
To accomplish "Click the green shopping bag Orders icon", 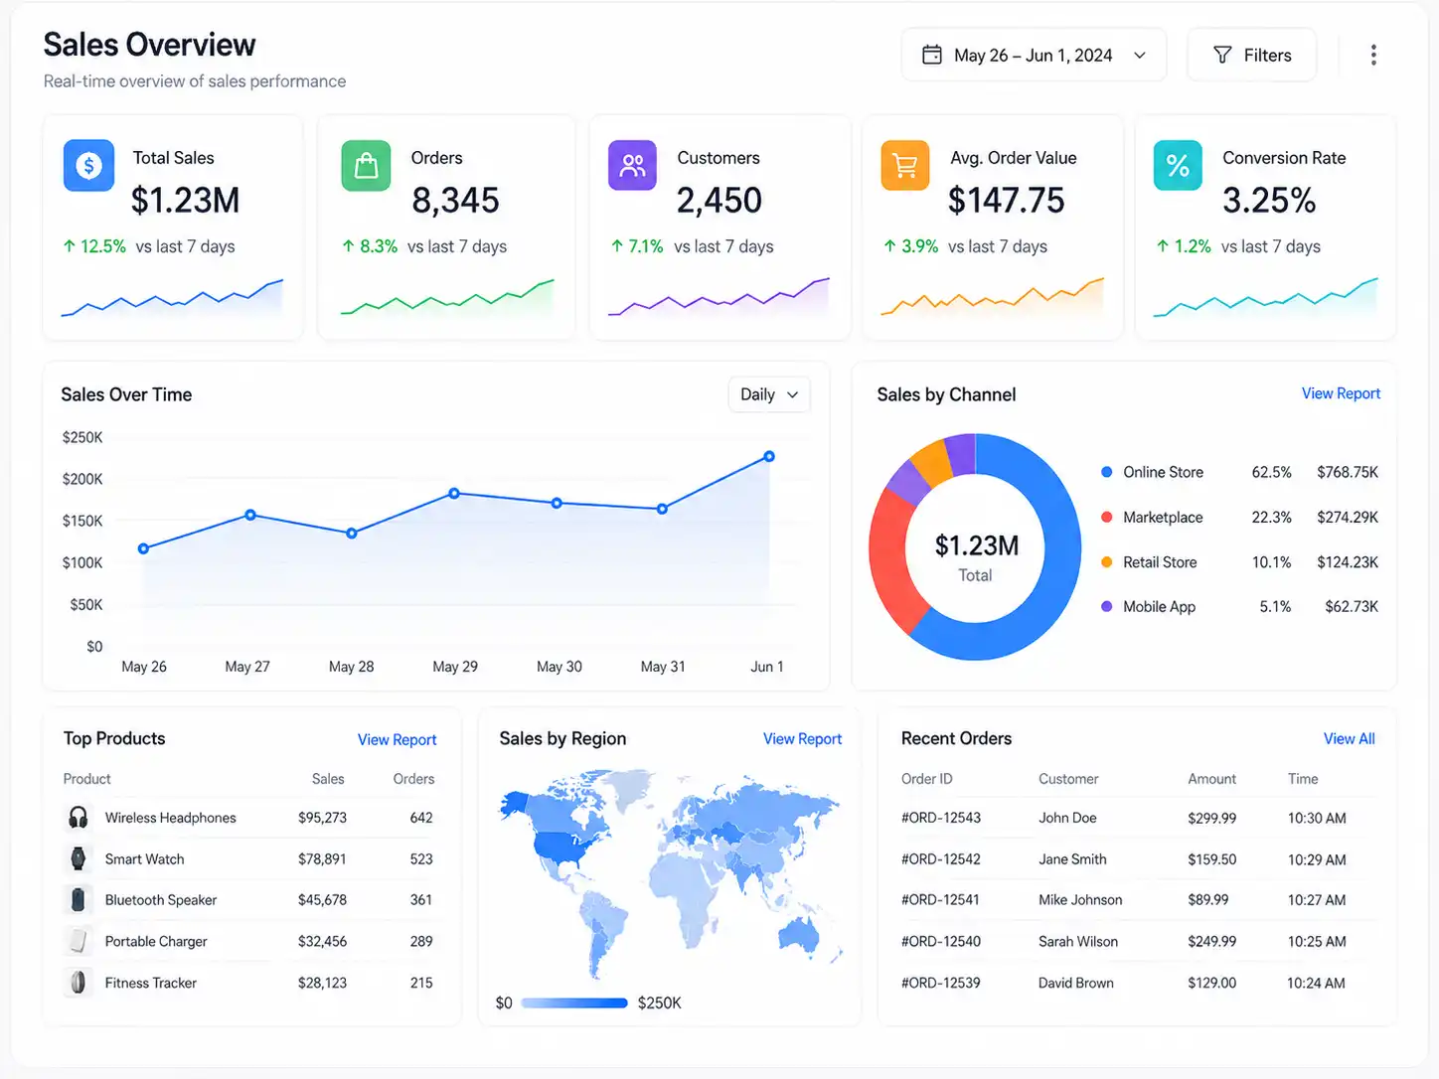I will (366, 165).
